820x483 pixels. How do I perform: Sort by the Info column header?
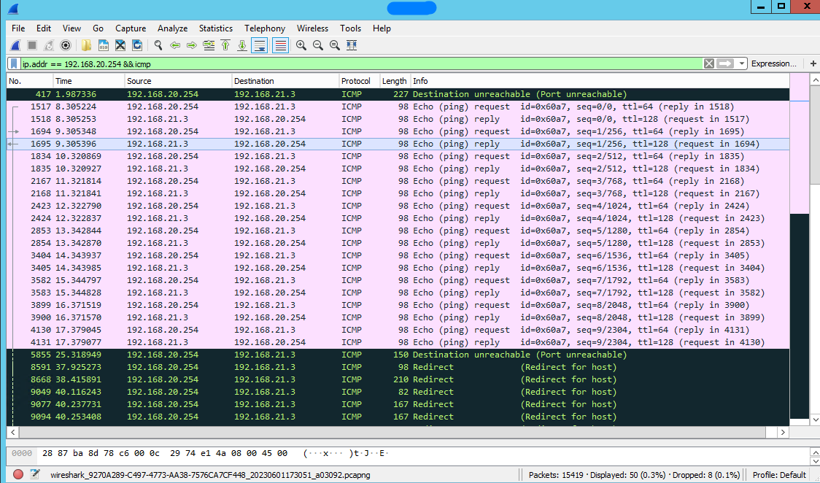click(x=600, y=81)
